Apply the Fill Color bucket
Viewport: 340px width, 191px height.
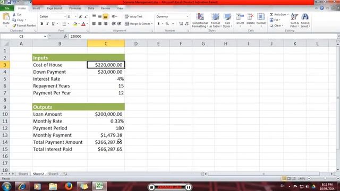coord(75,24)
